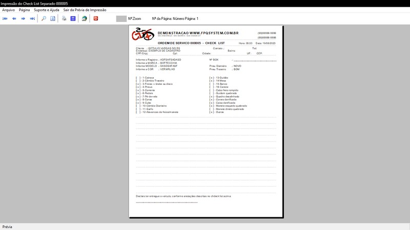Click the checkbox beside 13-Guidão
The image size is (410, 230).
(211, 78)
